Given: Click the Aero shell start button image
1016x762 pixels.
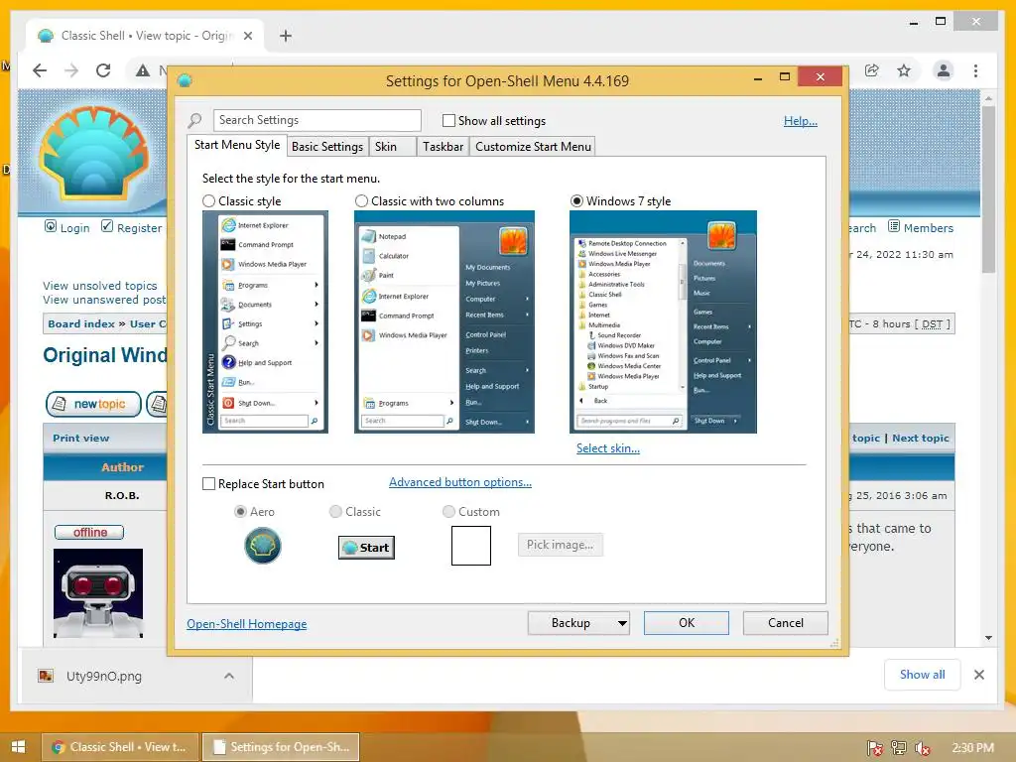Looking at the screenshot, I should tap(262, 546).
